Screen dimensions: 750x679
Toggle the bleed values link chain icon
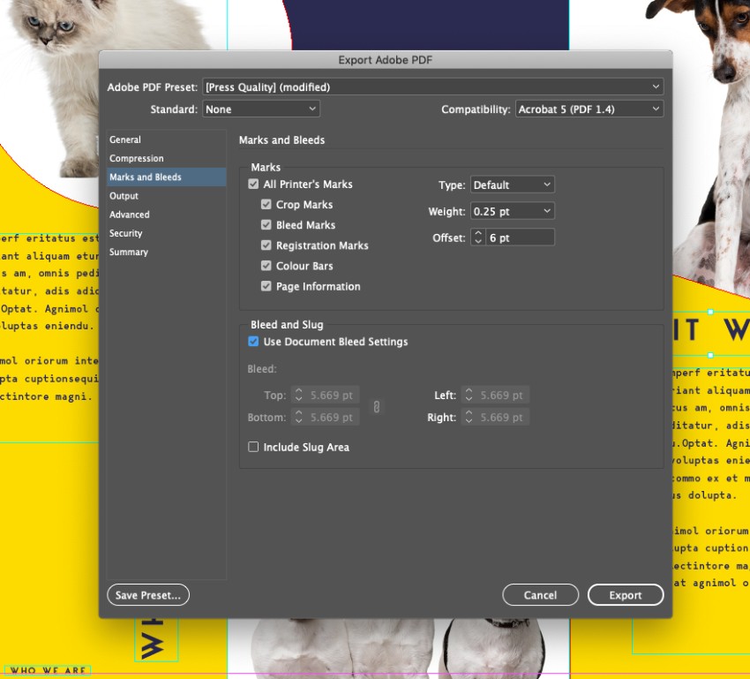tap(377, 407)
